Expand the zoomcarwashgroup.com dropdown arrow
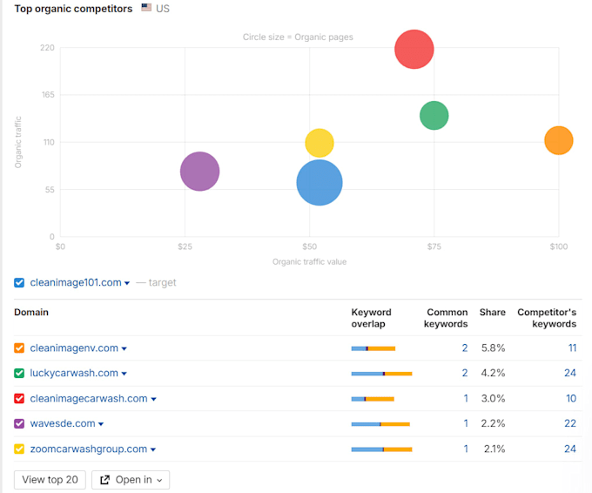 [x=153, y=449]
